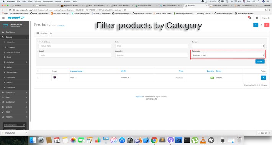Expand the Marketing sidebar menu
This screenshot has height=145, width=272.
(15, 102)
